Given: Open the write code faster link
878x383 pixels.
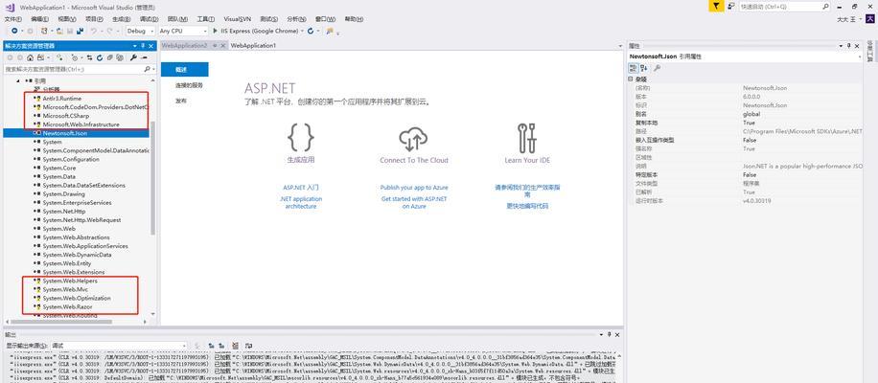Looking at the screenshot, I should (x=527, y=206).
